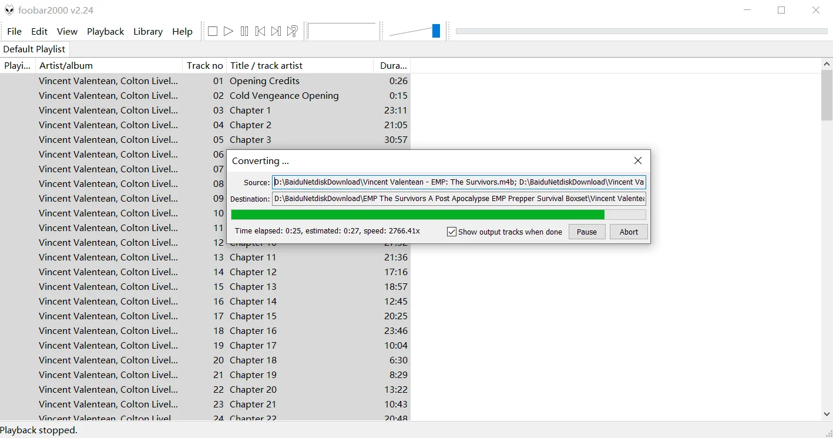The height and width of the screenshot is (438, 833).
Task: Adjust the volume slider handle
Action: [436, 31]
